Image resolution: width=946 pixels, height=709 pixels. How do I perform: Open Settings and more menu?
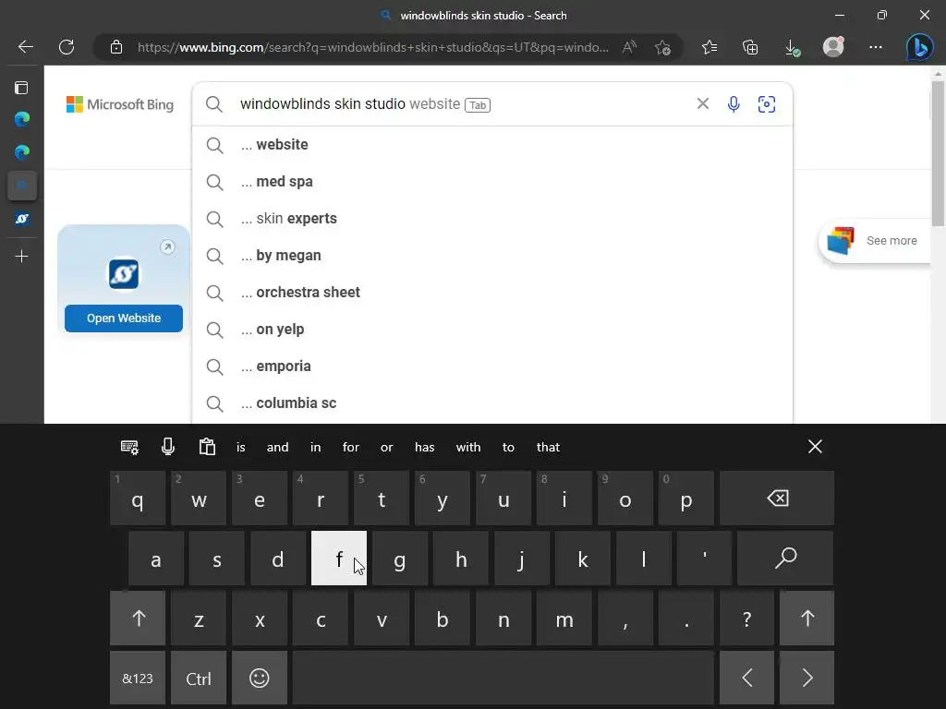(x=876, y=47)
